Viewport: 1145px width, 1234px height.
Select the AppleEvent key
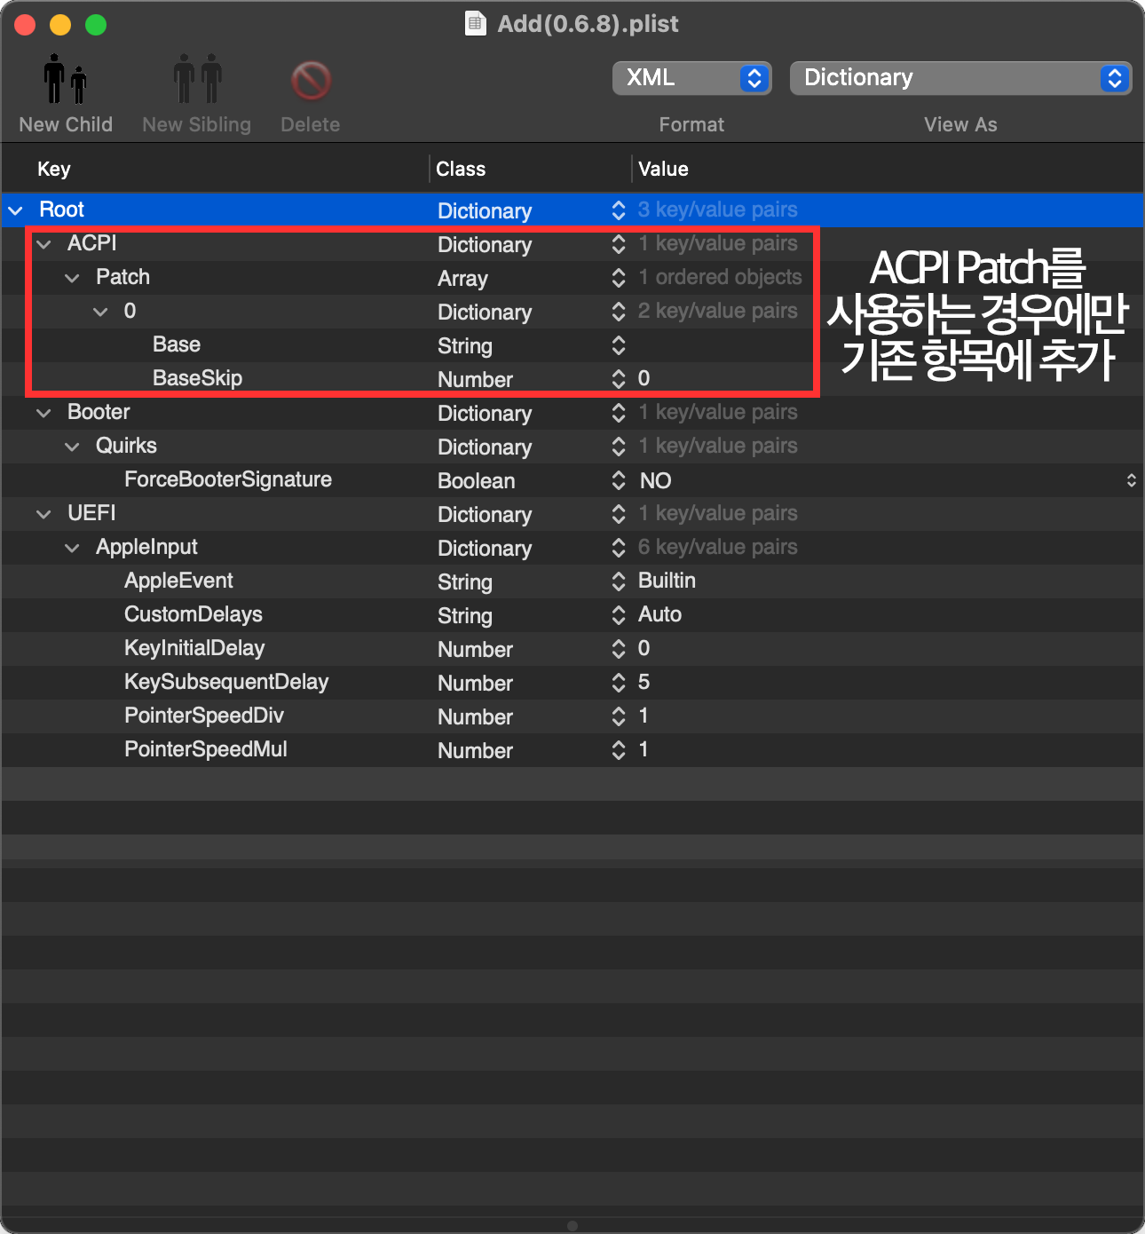[178, 581]
